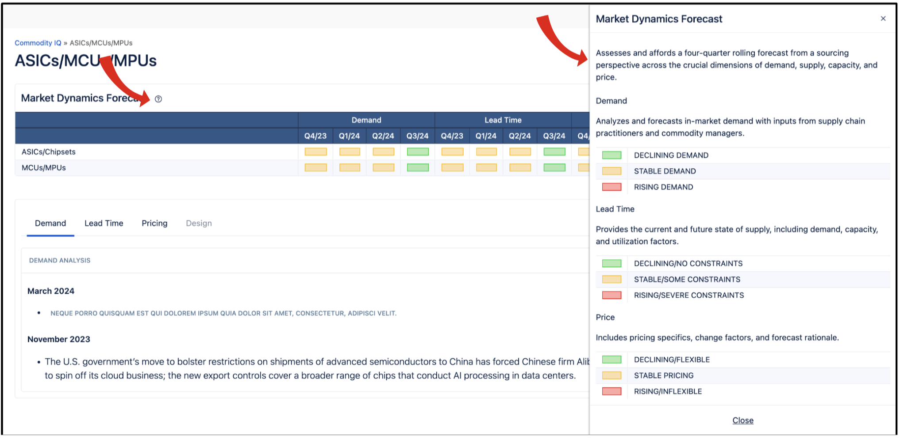Click ASICs/Chipsets Demand Q3/24 green indicator
This screenshot has height=439, width=900.
pos(418,152)
